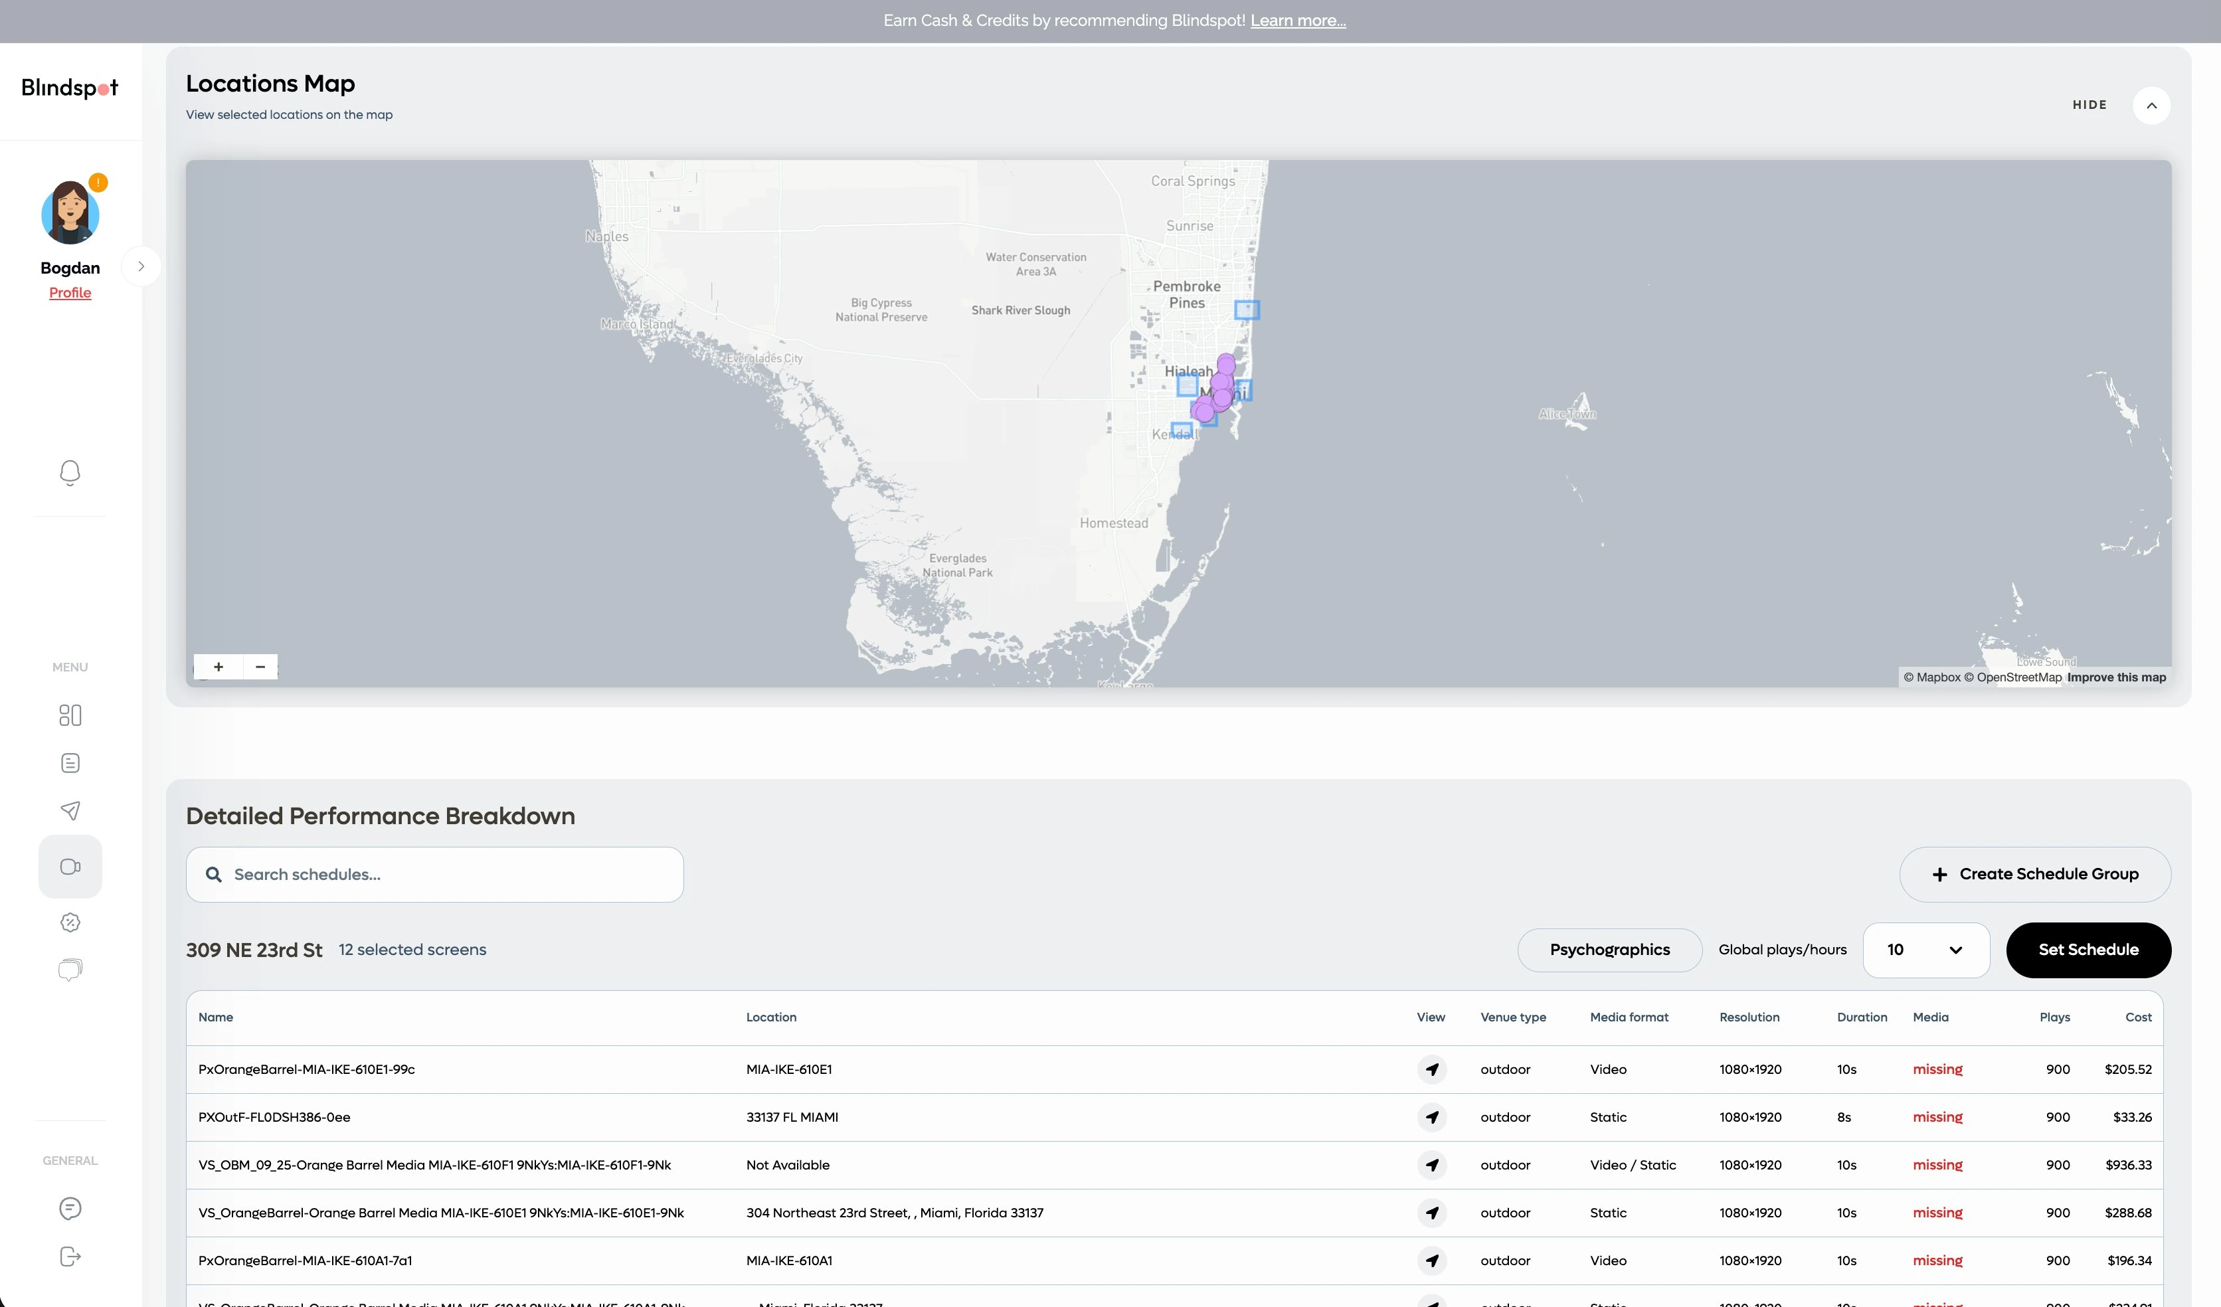Click the Blindspot logo

70,87
